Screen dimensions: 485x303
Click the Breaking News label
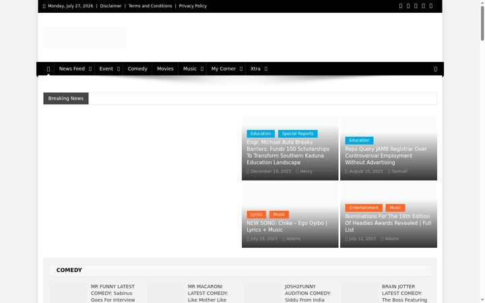(66, 98)
